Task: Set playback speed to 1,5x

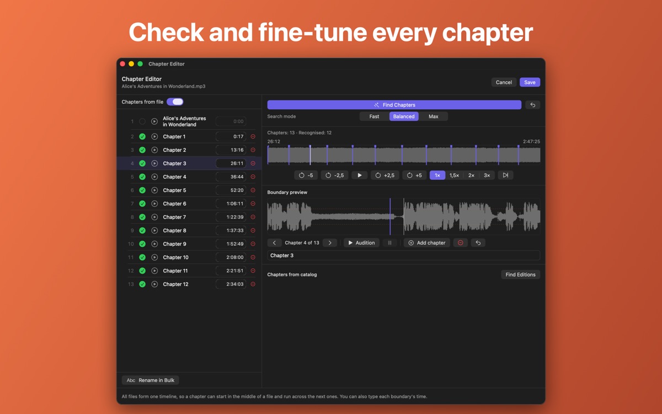Action: [x=454, y=175]
